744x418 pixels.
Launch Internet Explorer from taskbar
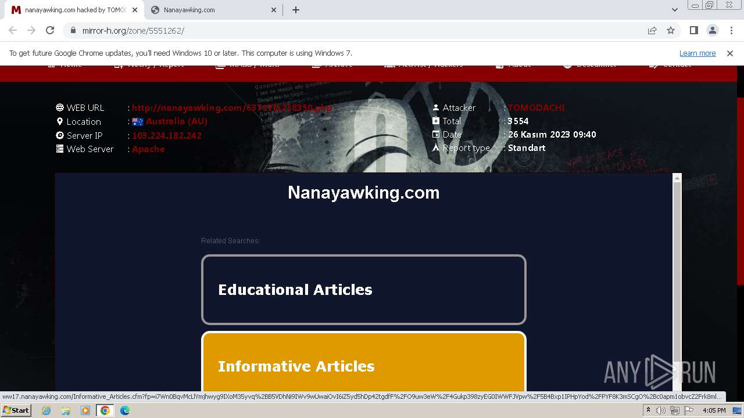pyautogui.click(x=46, y=410)
